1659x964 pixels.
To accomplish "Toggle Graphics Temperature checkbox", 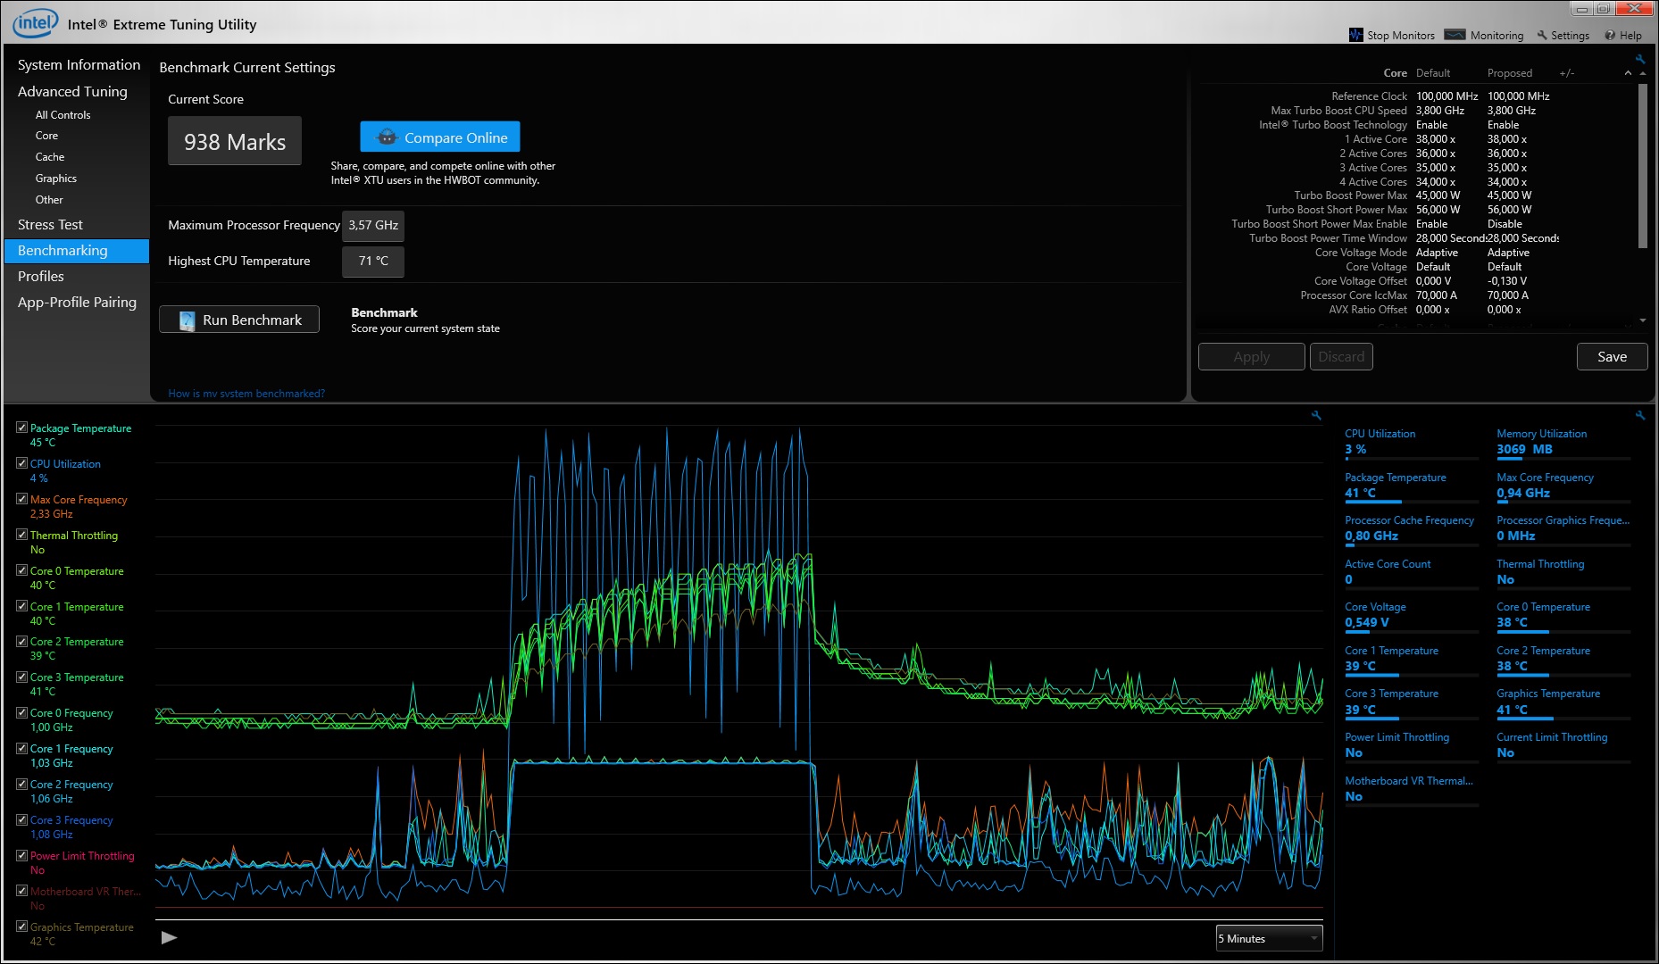I will [x=21, y=927].
